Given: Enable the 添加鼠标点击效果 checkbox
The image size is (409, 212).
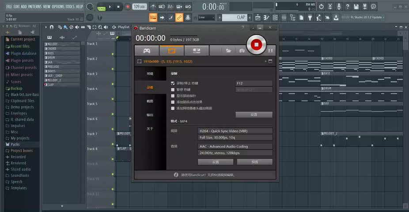Looking at the screenshot, I should [172, 102].
